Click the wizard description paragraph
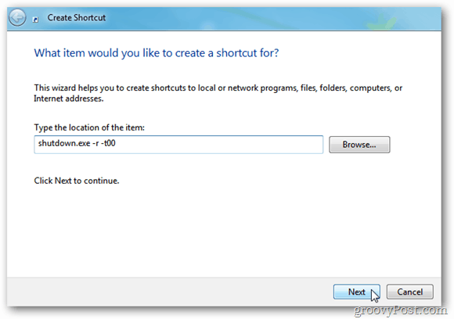454x319 pixels. pyautogui.click(x=218, y=93)
